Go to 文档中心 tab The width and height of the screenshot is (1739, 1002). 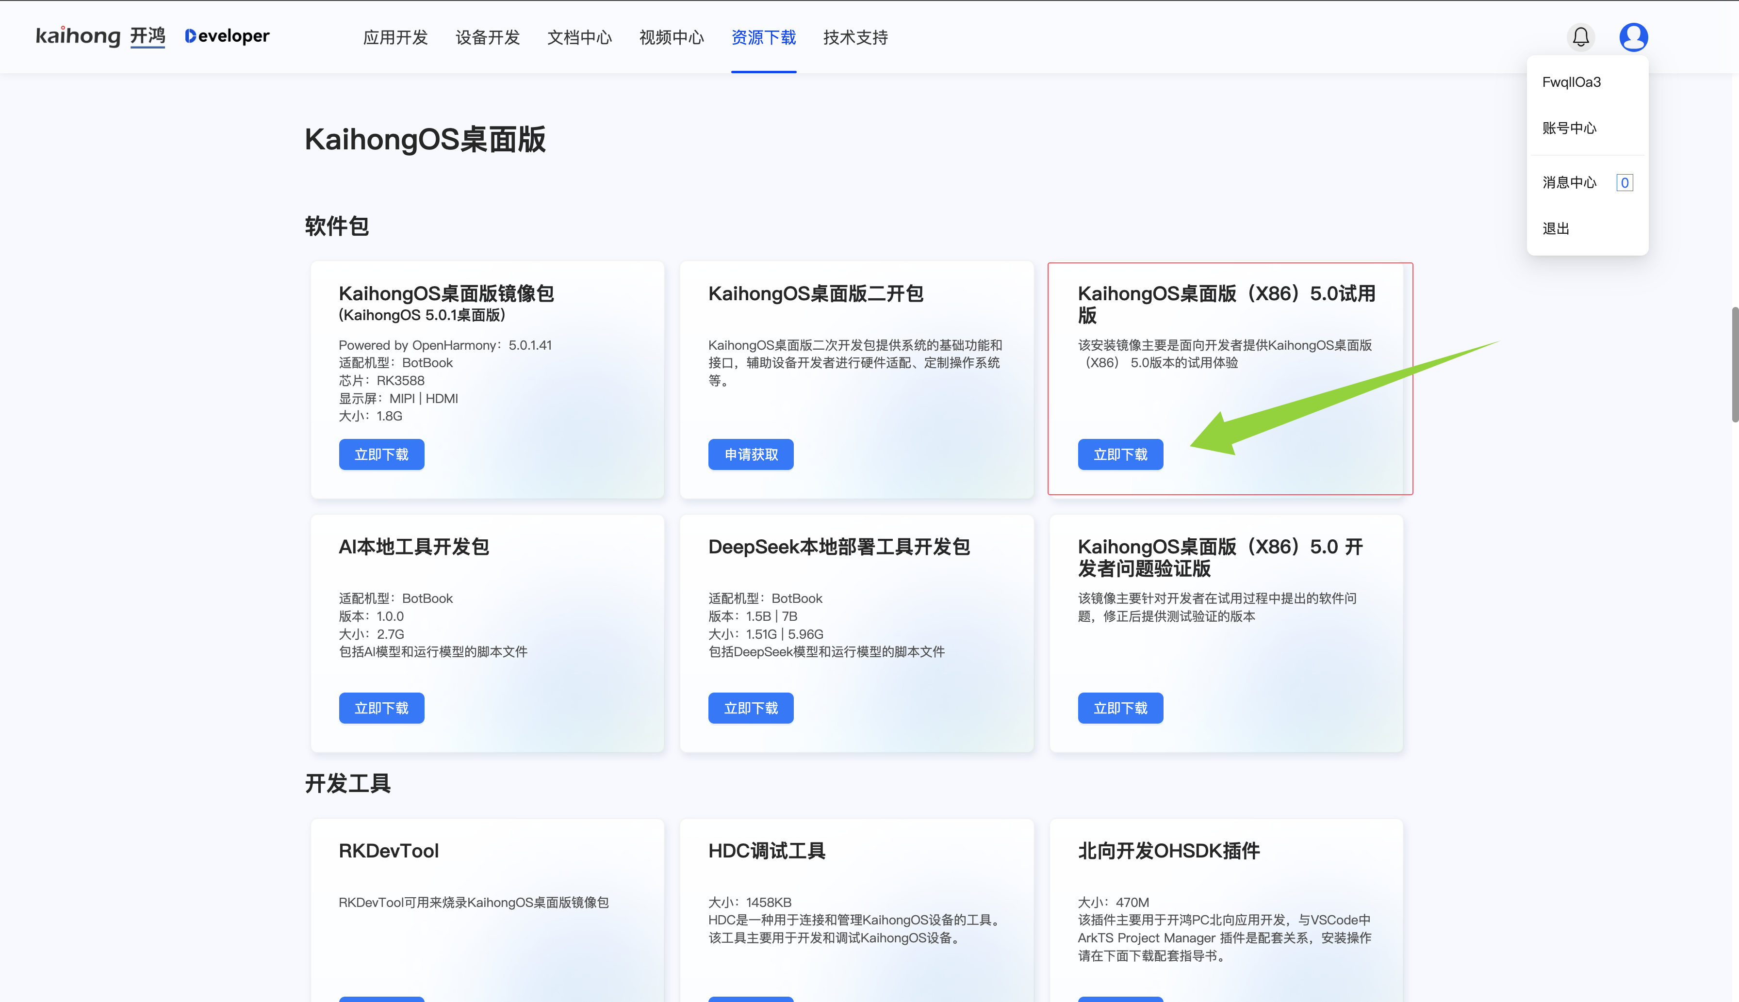579,37
